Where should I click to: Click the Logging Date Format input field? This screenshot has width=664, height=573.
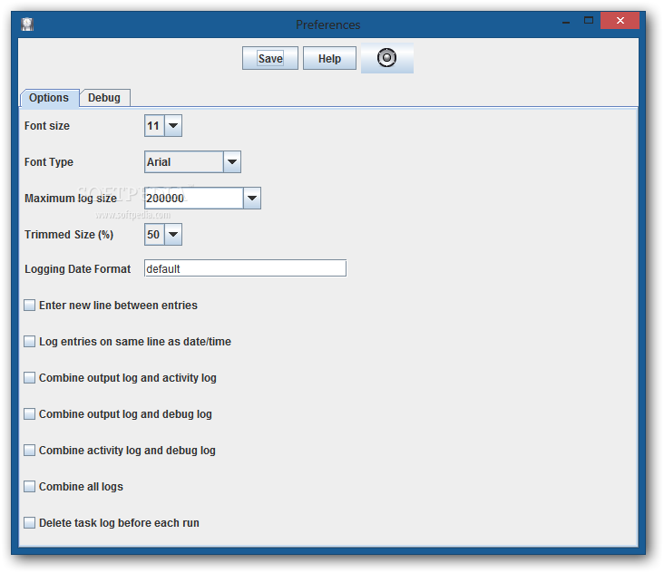pyautogui.click(x=245, y=268)
